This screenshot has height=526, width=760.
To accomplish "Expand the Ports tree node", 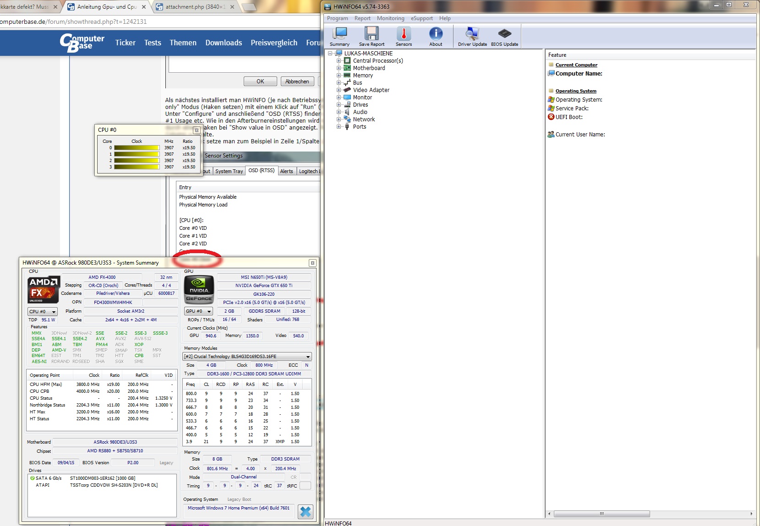I will pos(339,126).
